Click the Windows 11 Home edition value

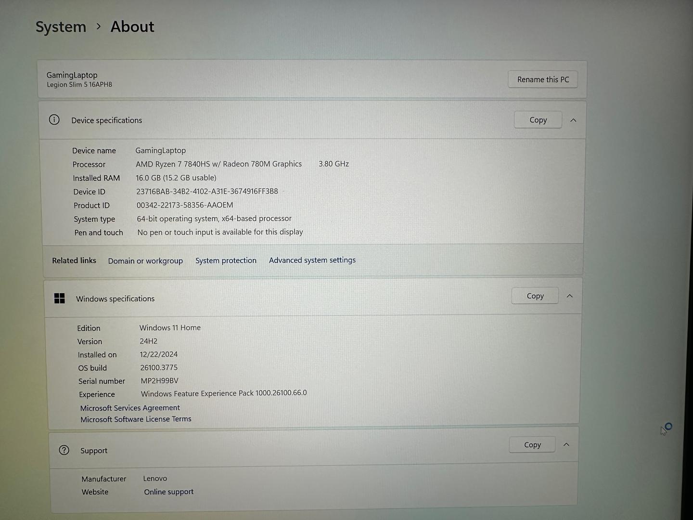pos(170,327)
